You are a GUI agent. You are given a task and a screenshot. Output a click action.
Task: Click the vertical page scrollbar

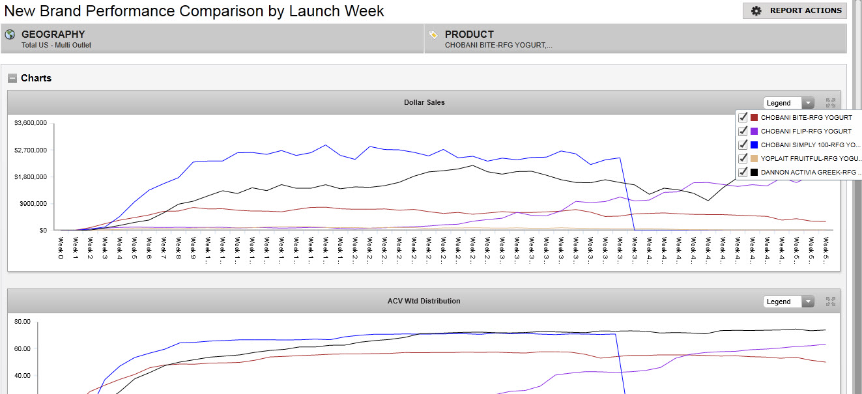(857, 195)
